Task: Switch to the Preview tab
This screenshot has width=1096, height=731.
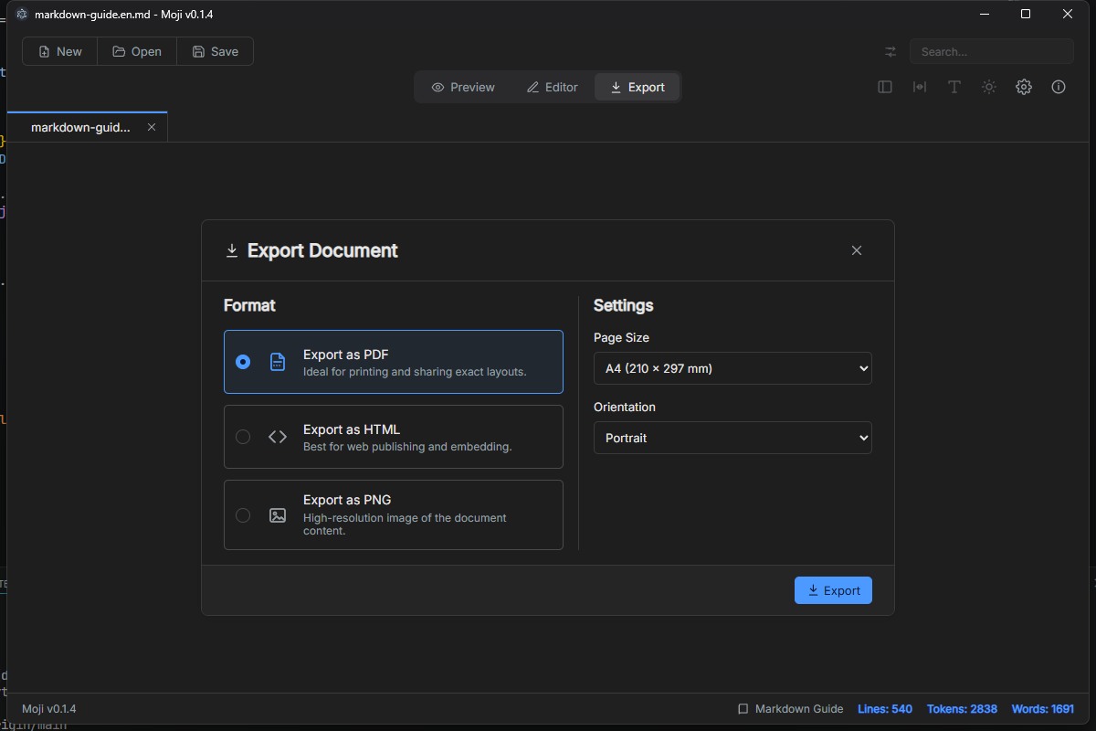Action: point(463,87)
